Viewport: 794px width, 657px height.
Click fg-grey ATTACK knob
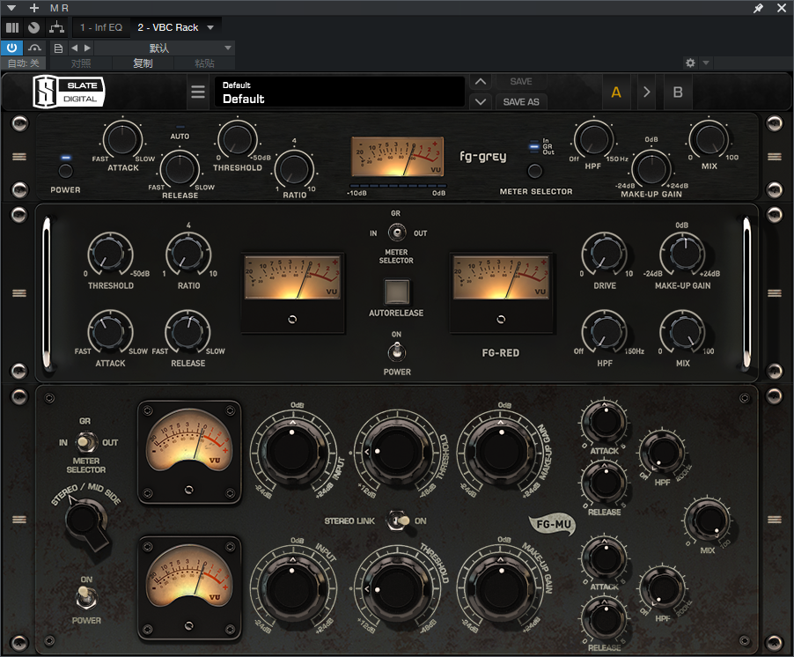point(122,139)
